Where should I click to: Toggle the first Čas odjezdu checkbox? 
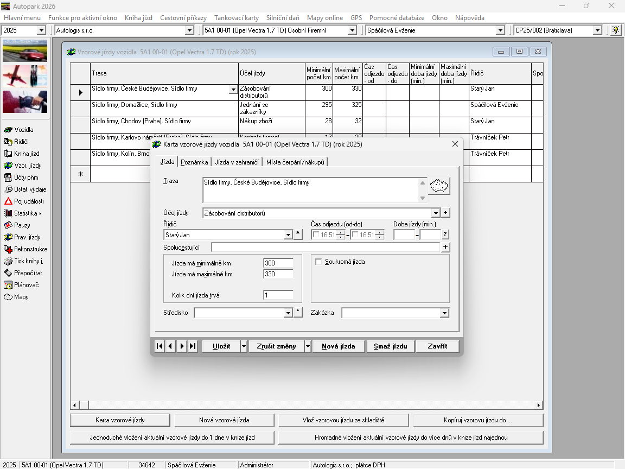(316, 235)
